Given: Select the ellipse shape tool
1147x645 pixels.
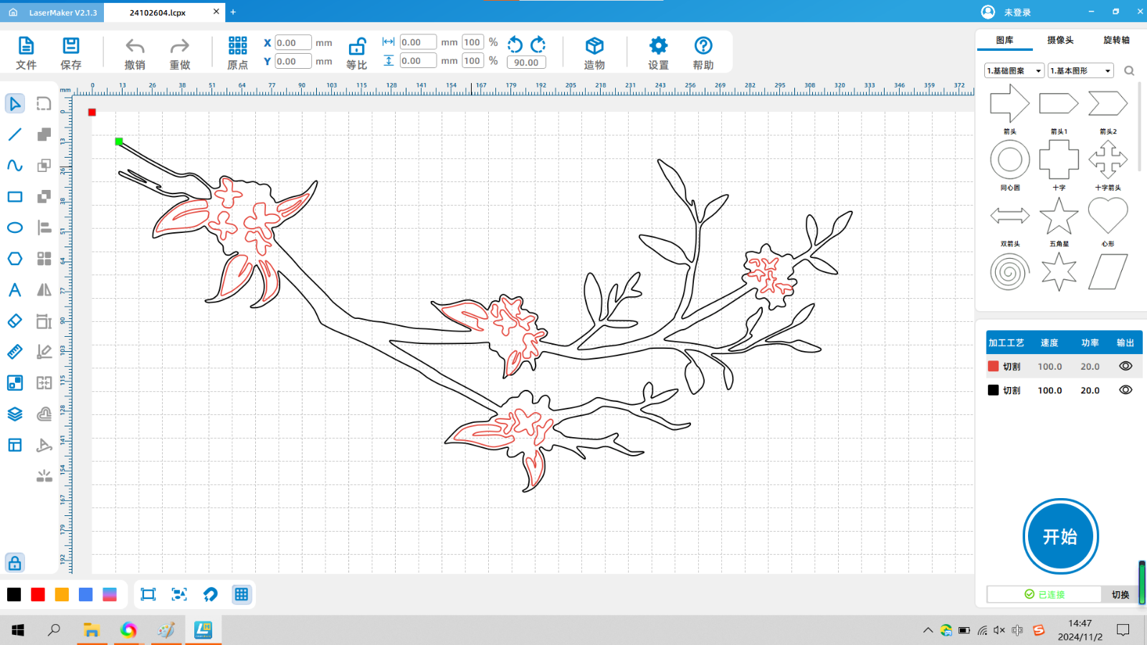Looking at the screenshot, I should 14,228.
